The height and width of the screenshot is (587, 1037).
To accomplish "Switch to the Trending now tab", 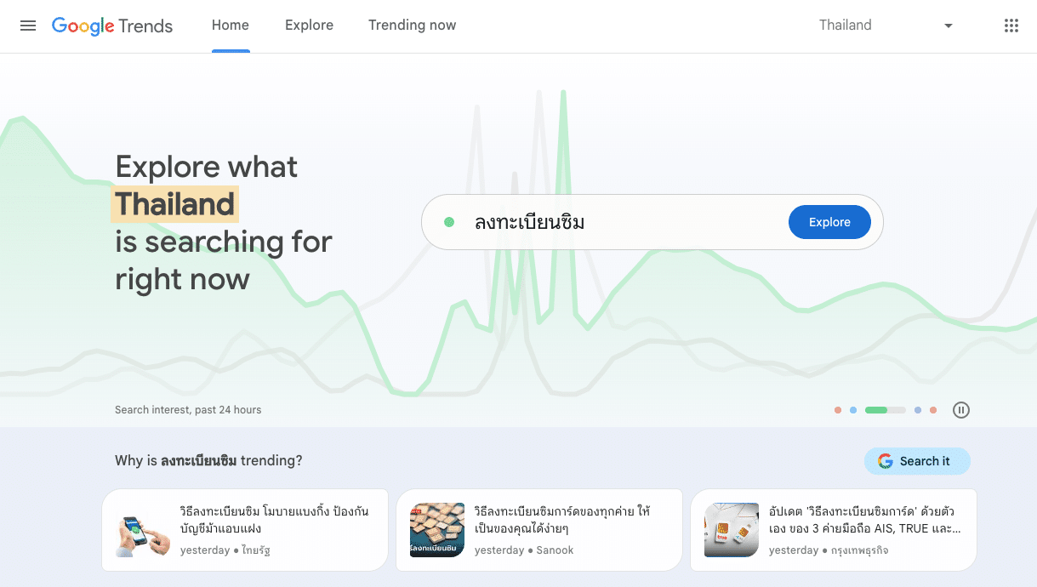I will point(413,26).
